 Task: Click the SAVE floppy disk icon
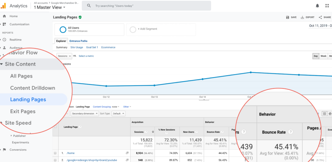click(288, 17)
